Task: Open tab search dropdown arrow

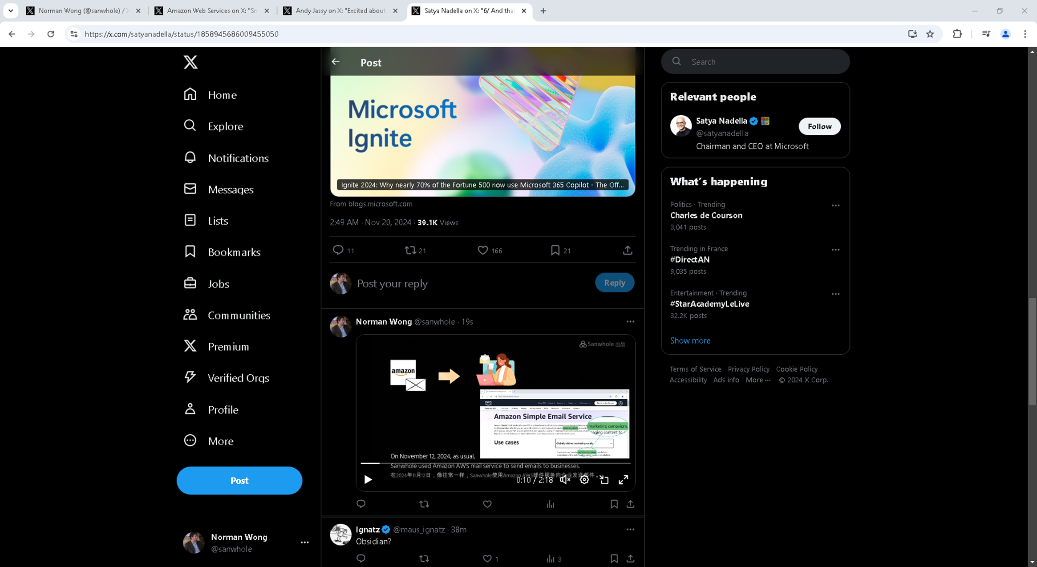Action: tap(11, 11)
